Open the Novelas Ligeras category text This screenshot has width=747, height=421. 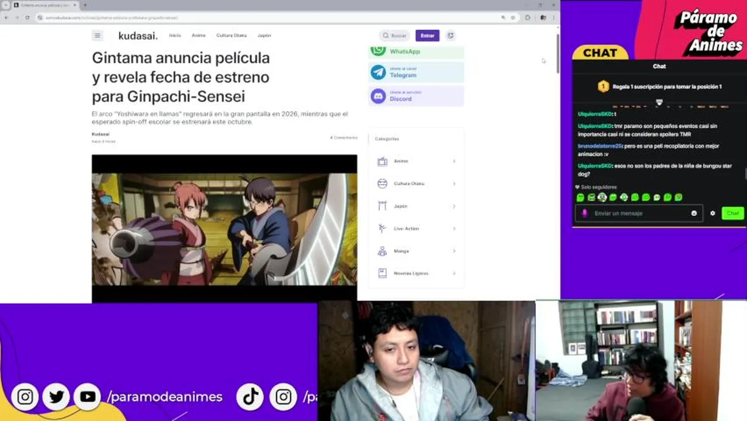[x=411, y=273]
